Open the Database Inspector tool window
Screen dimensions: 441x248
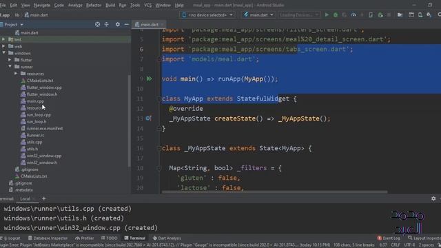(48, 238)
